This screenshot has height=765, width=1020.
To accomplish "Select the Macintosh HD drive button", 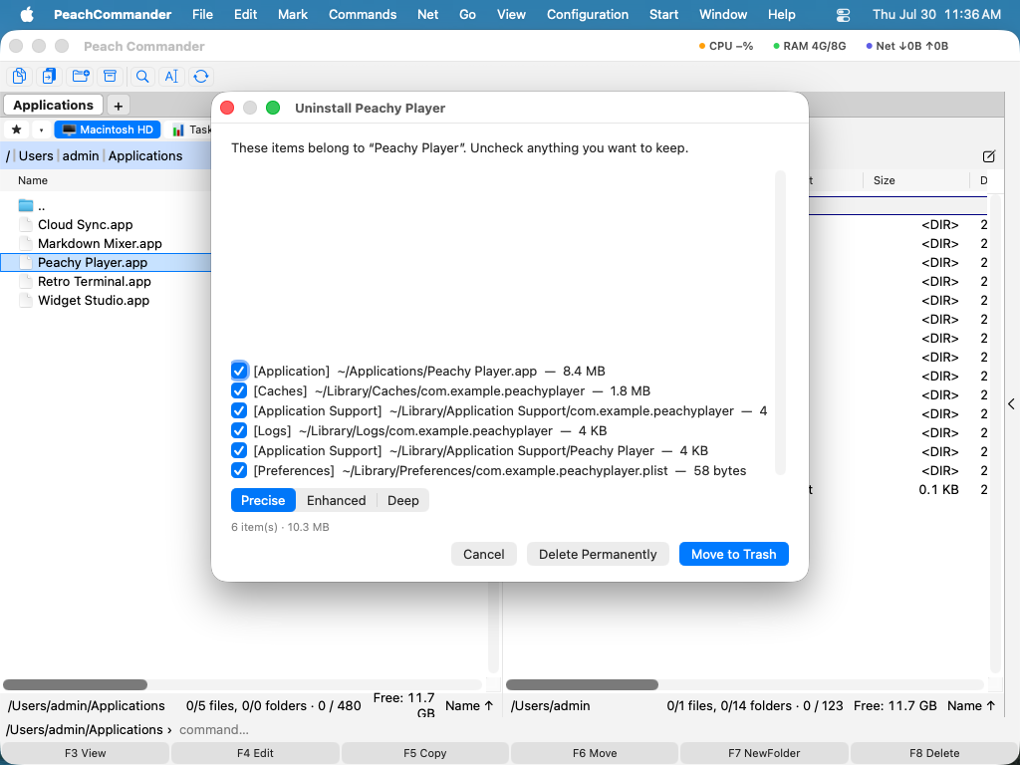I will 108,129.
